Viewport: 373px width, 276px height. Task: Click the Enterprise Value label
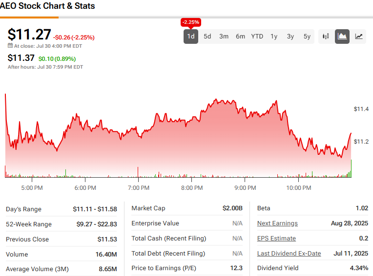pyautogui.click(x=155, y=223)
